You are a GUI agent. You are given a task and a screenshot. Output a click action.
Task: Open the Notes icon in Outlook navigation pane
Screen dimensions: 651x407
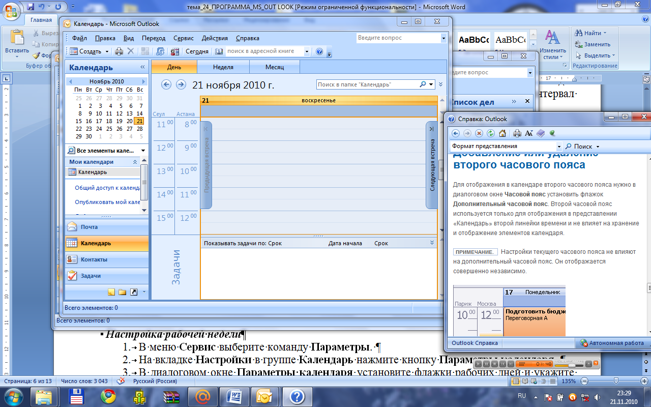click(111, 292)
